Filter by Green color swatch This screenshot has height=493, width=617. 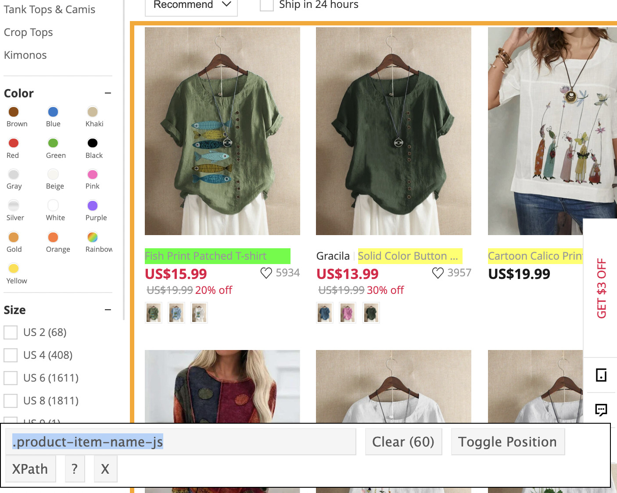pyautogui.click(x=53, y=143)
